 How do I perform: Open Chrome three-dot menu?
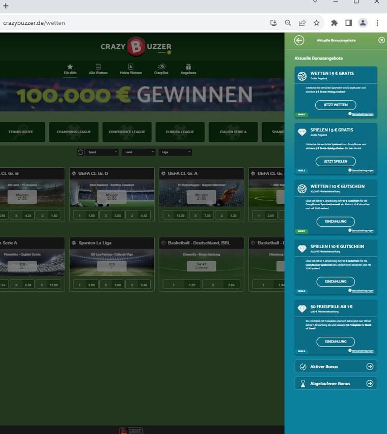(377, 23)
